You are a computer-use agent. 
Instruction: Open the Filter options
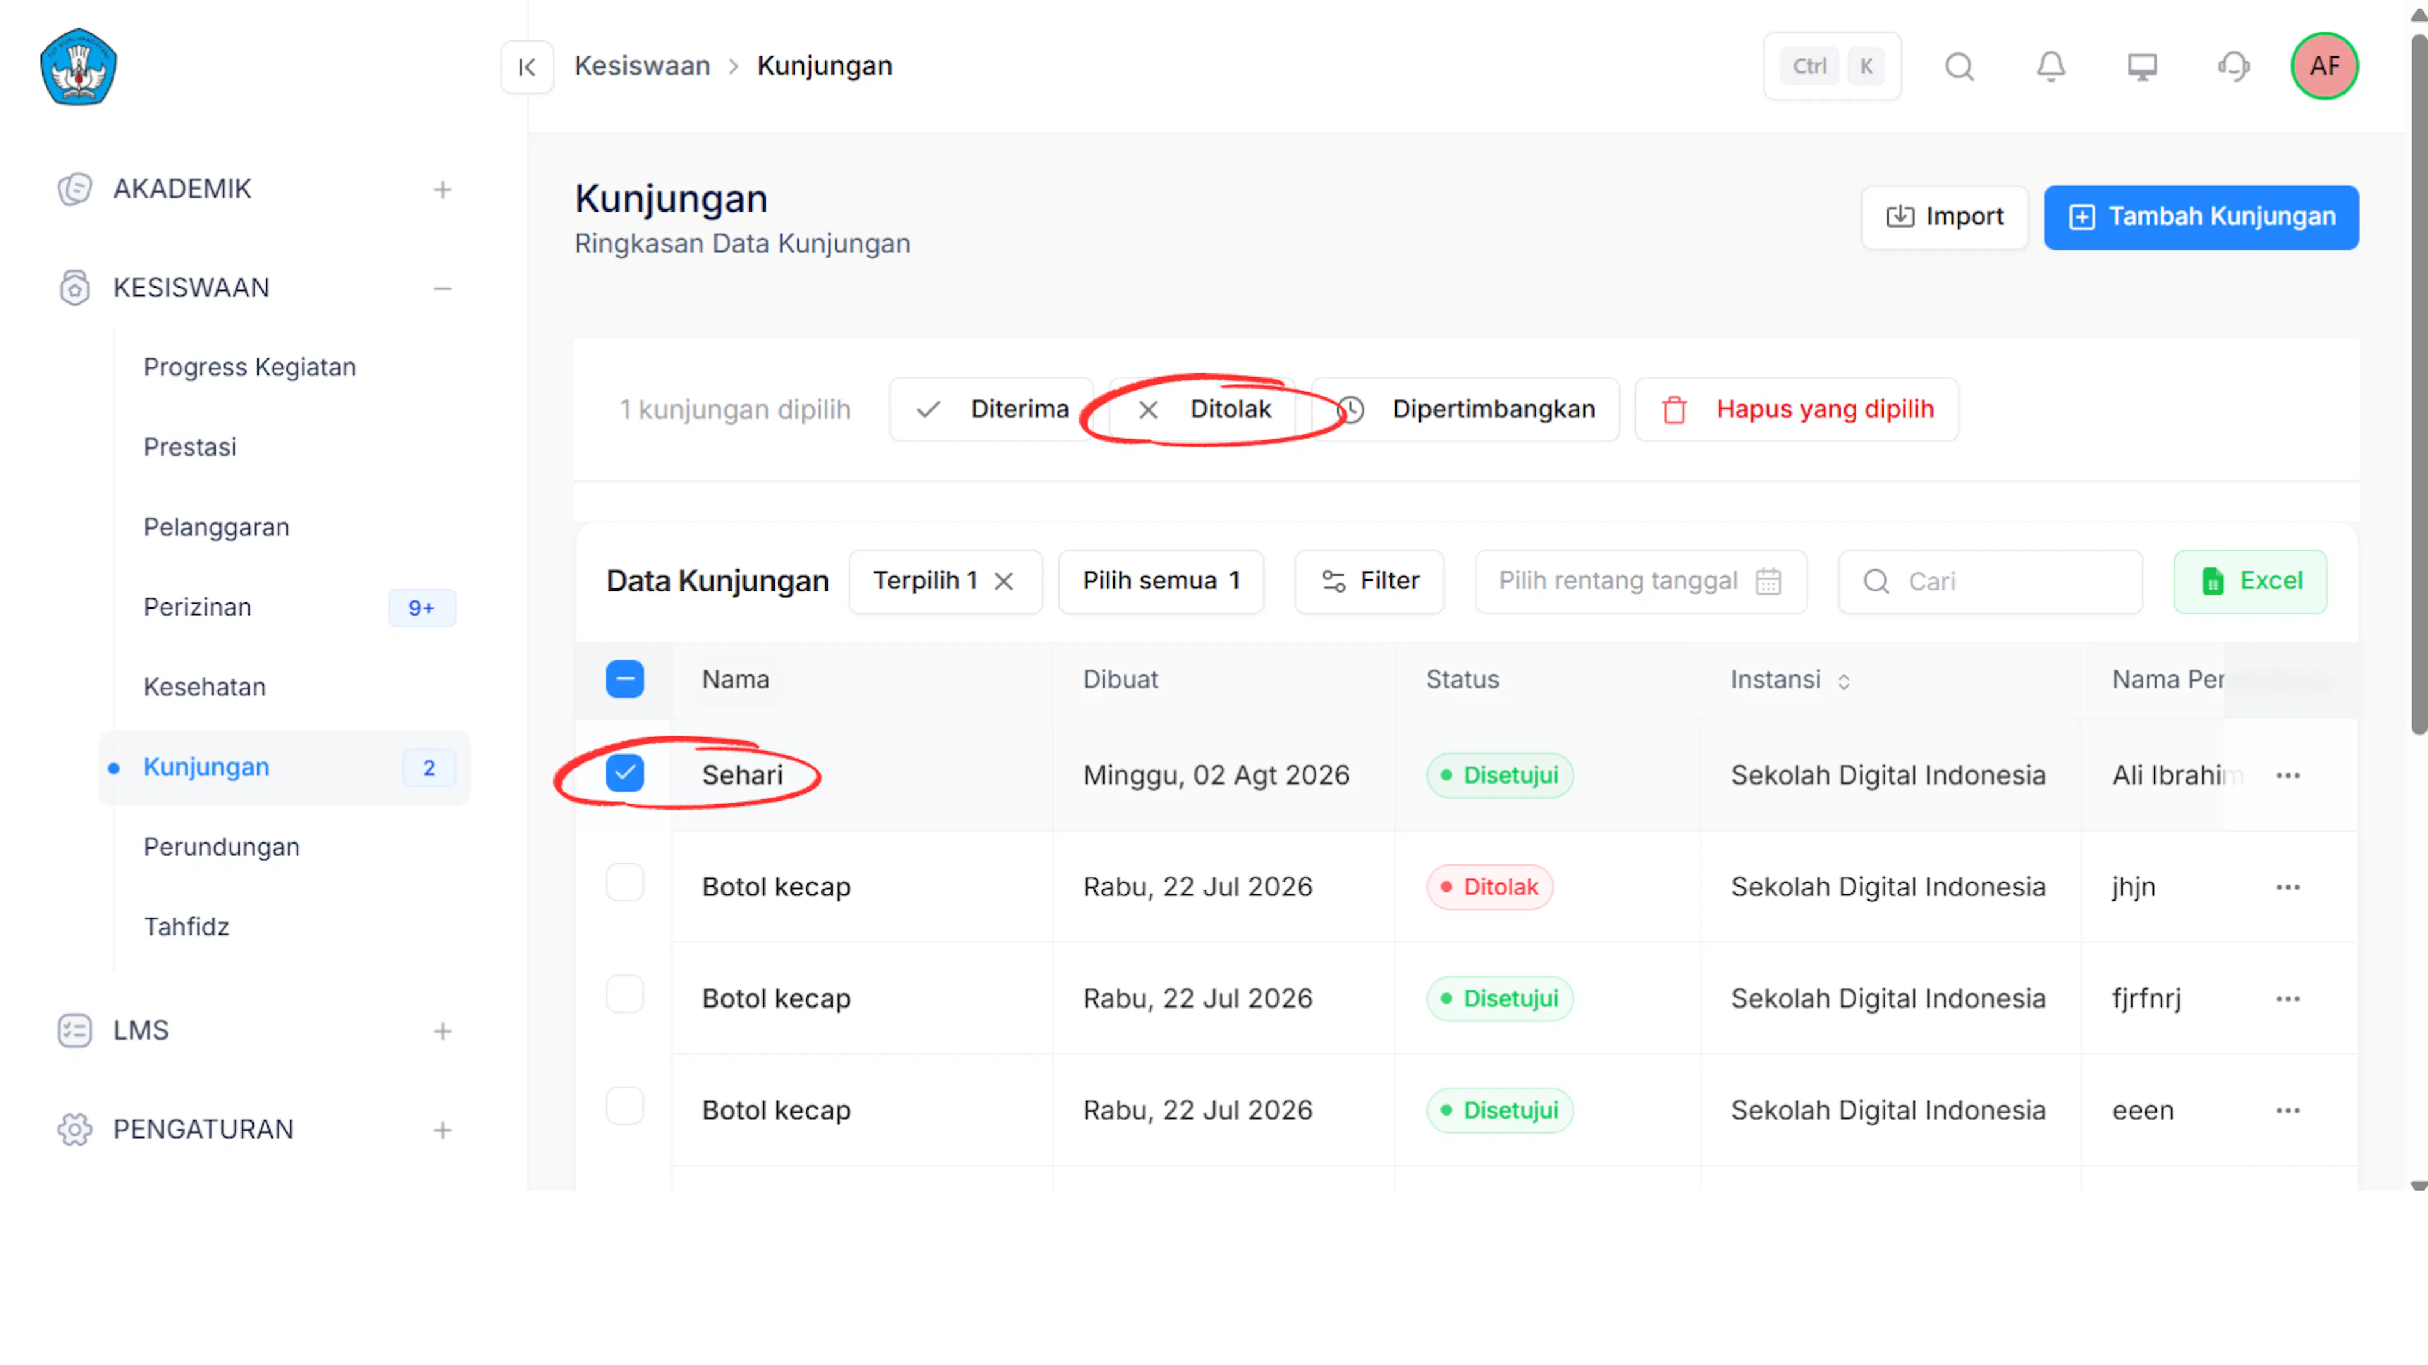[x=1370, y=581]
